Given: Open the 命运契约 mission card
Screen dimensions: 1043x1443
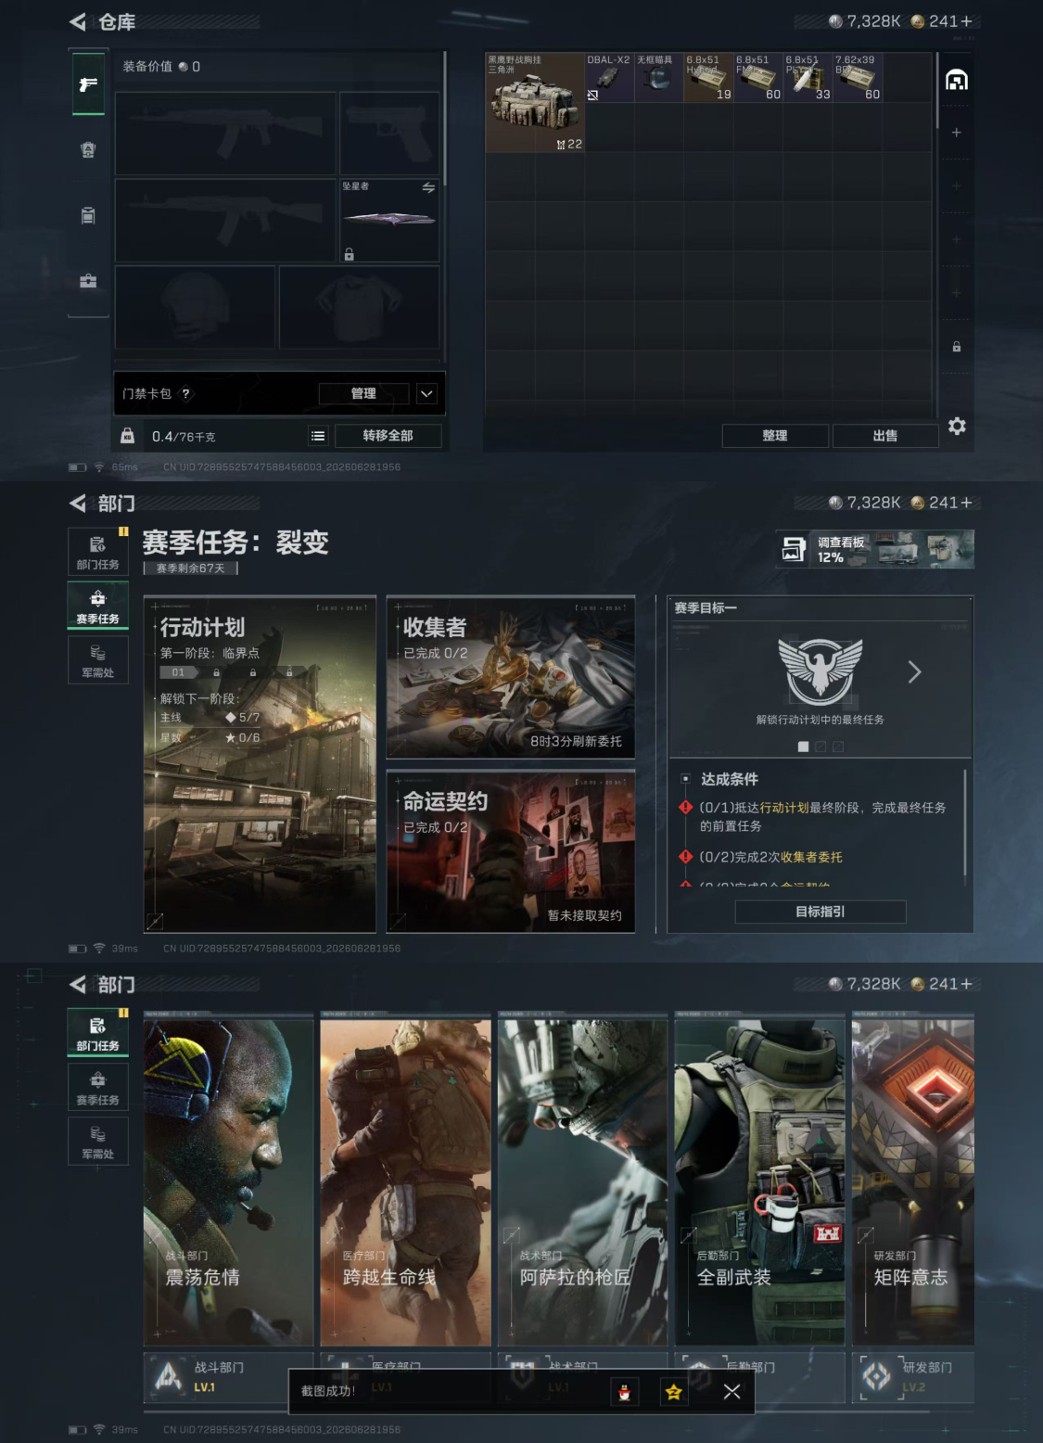Looking at the screenshot, I should point(511,851).
